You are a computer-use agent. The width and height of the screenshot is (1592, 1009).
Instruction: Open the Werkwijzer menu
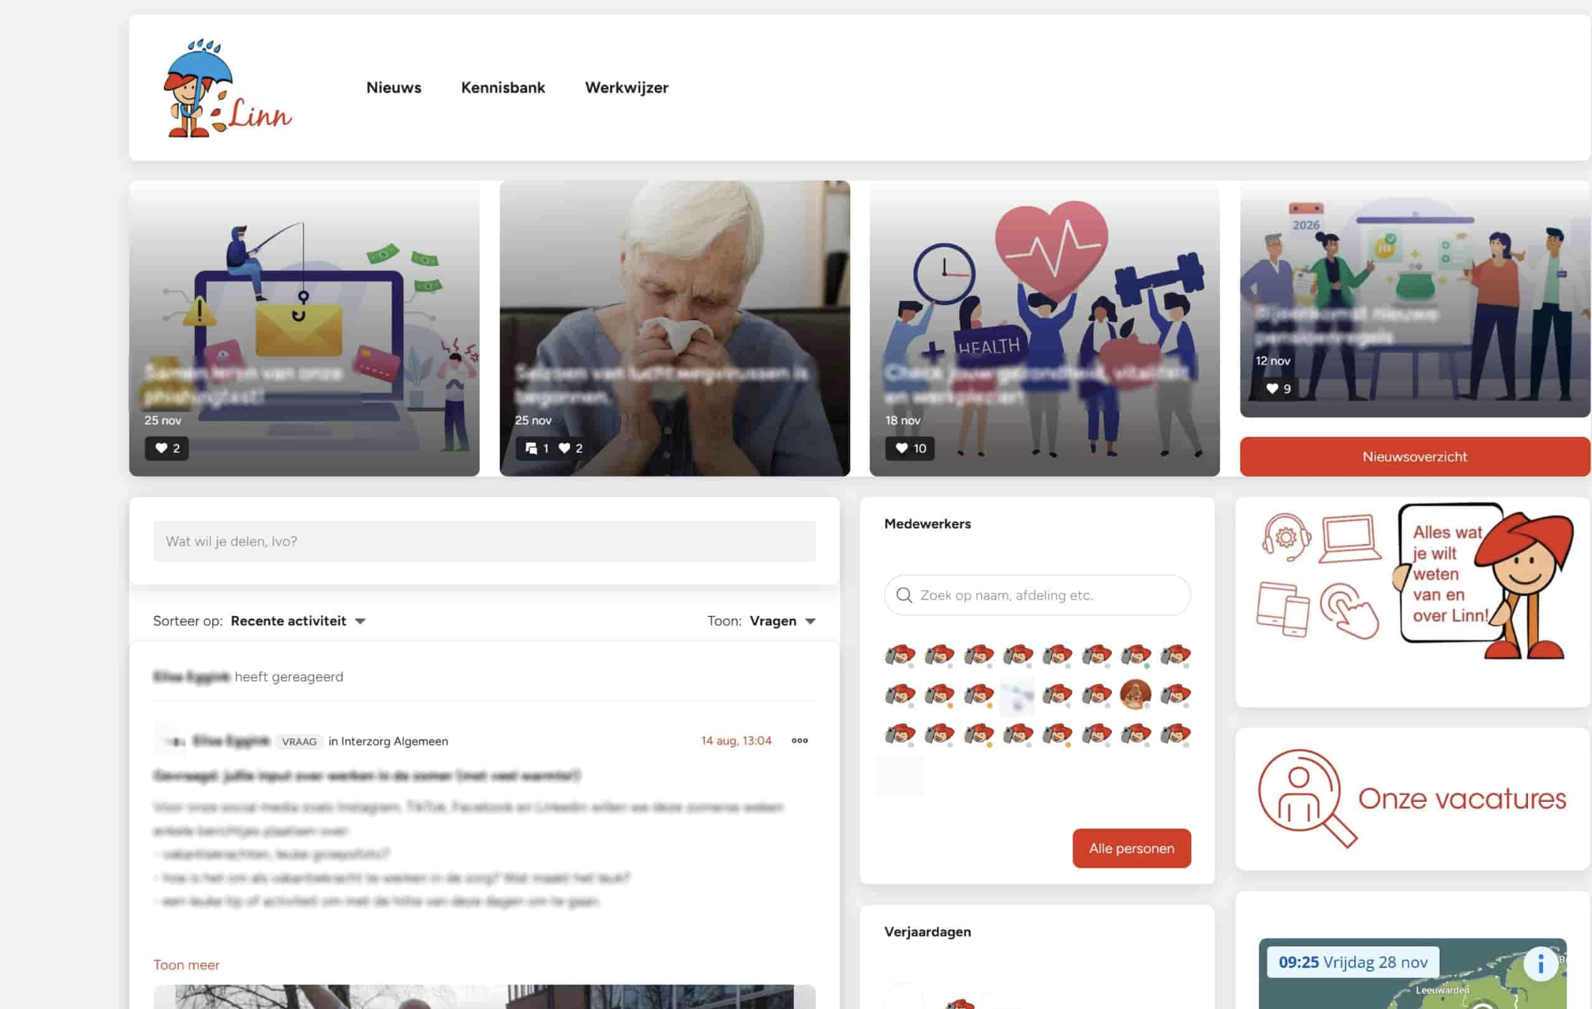pyautogui.click(x=626, y=88)
